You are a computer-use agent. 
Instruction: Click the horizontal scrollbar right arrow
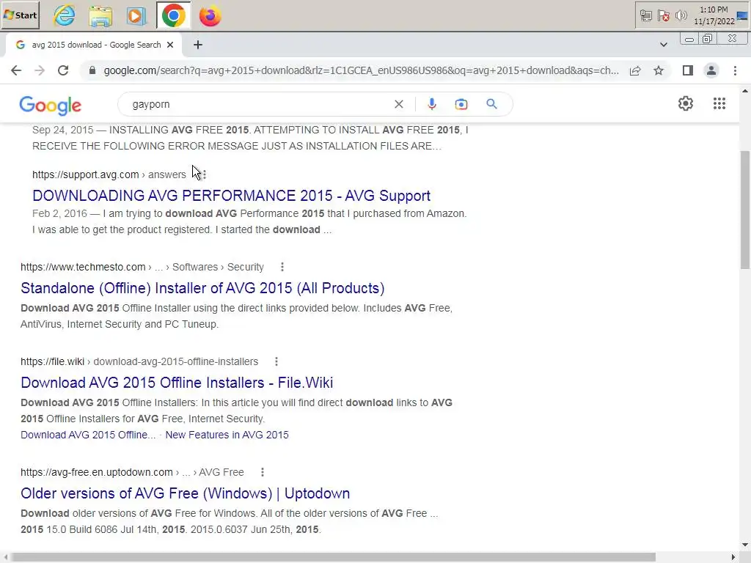tap(733, 557)
